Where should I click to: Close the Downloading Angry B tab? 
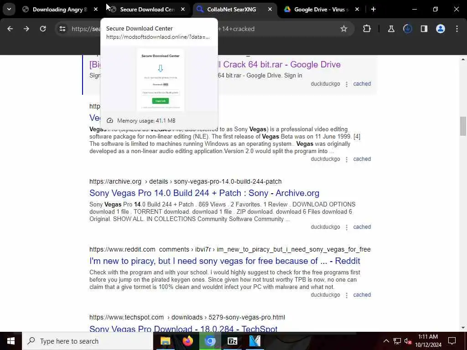pyautogui.click(x=96, y=10)
